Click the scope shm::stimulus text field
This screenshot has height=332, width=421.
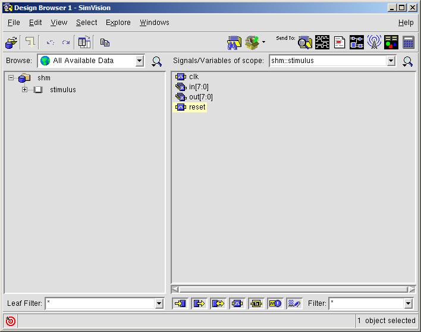pos(328,61)
